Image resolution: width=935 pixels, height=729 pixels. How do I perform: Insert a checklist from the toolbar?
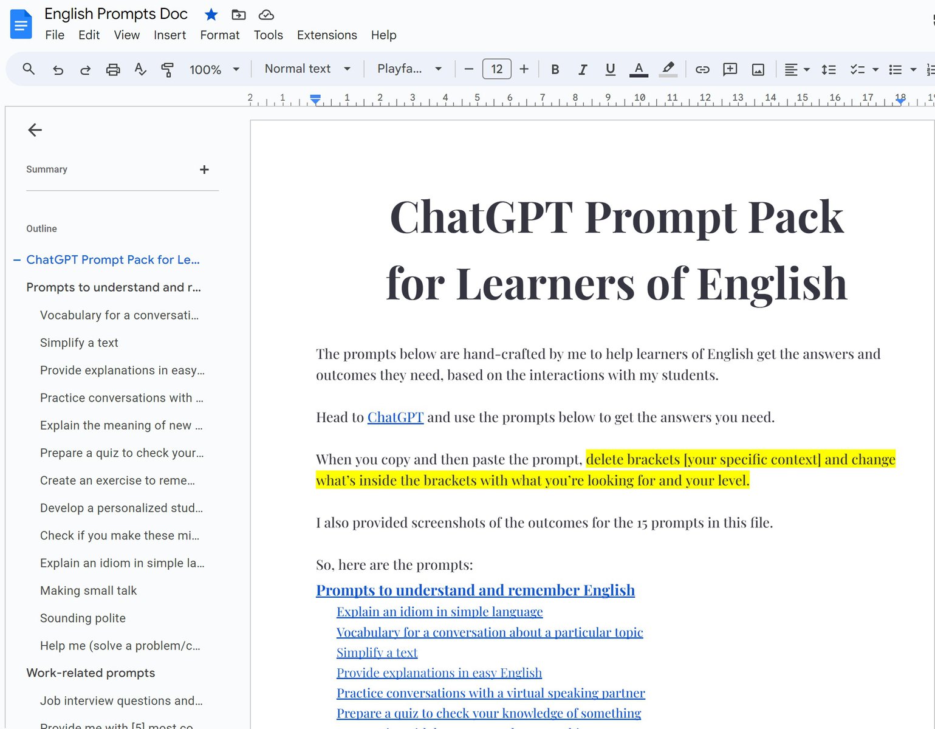(857, 69)
